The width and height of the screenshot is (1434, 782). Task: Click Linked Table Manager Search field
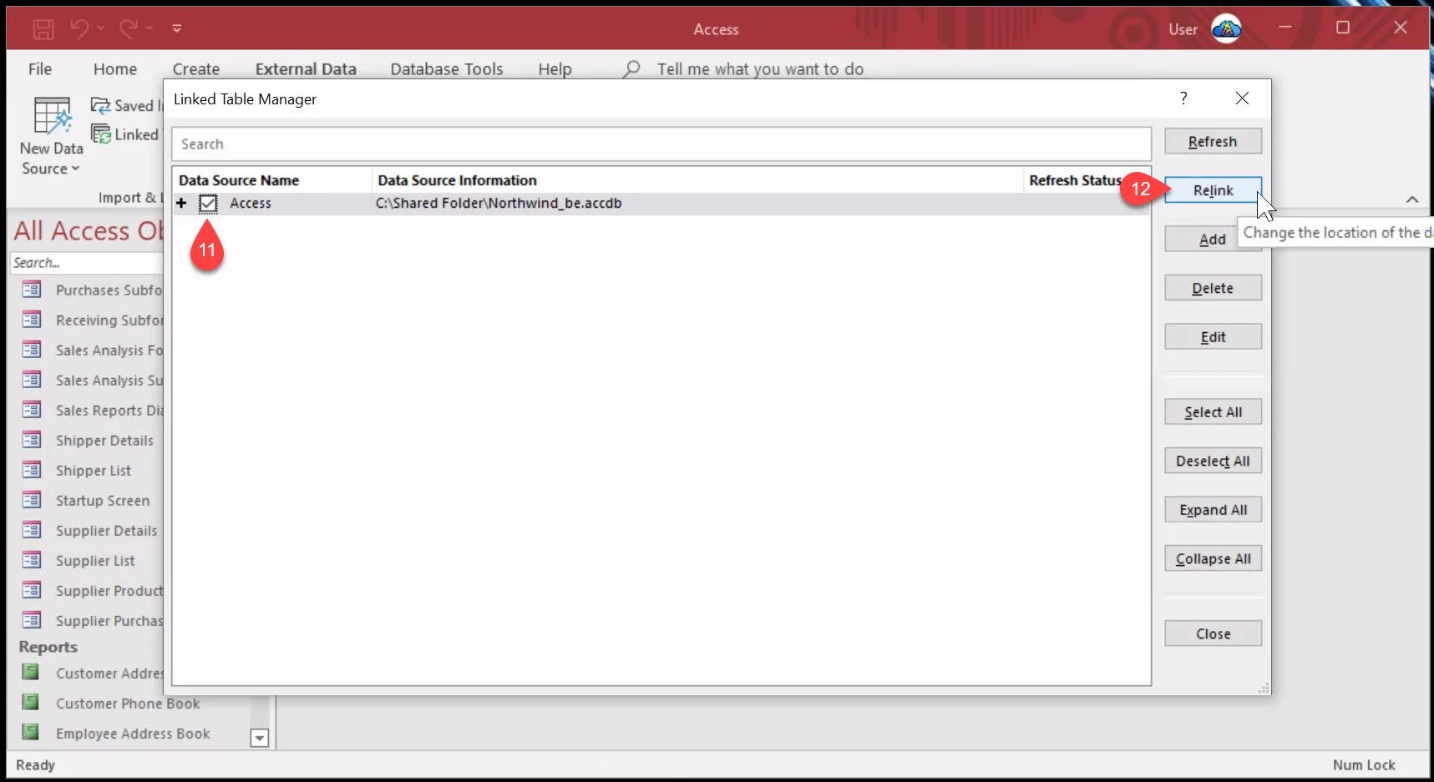661,144
